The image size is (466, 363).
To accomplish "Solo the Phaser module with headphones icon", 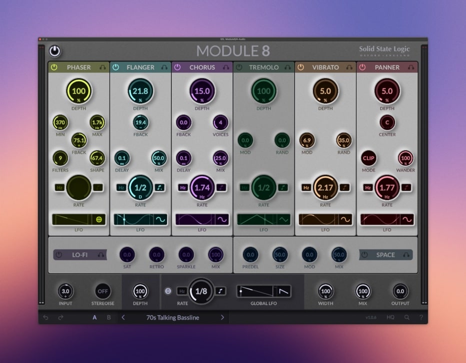I will pos(102,67).
